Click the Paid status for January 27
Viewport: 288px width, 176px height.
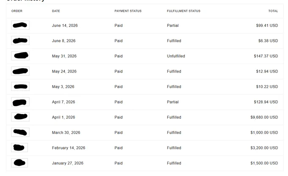(119, 163)
